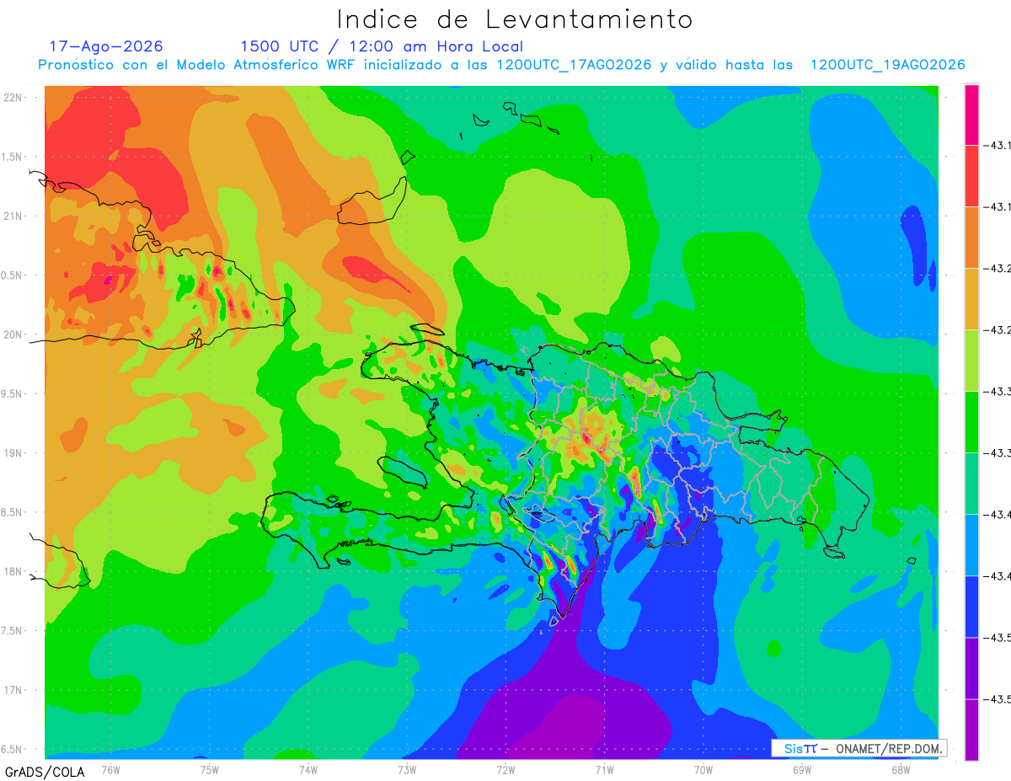Click the '71W' longitude label
The width and height of the screenshot is (1011, 781).
click(x=604, y=769)
